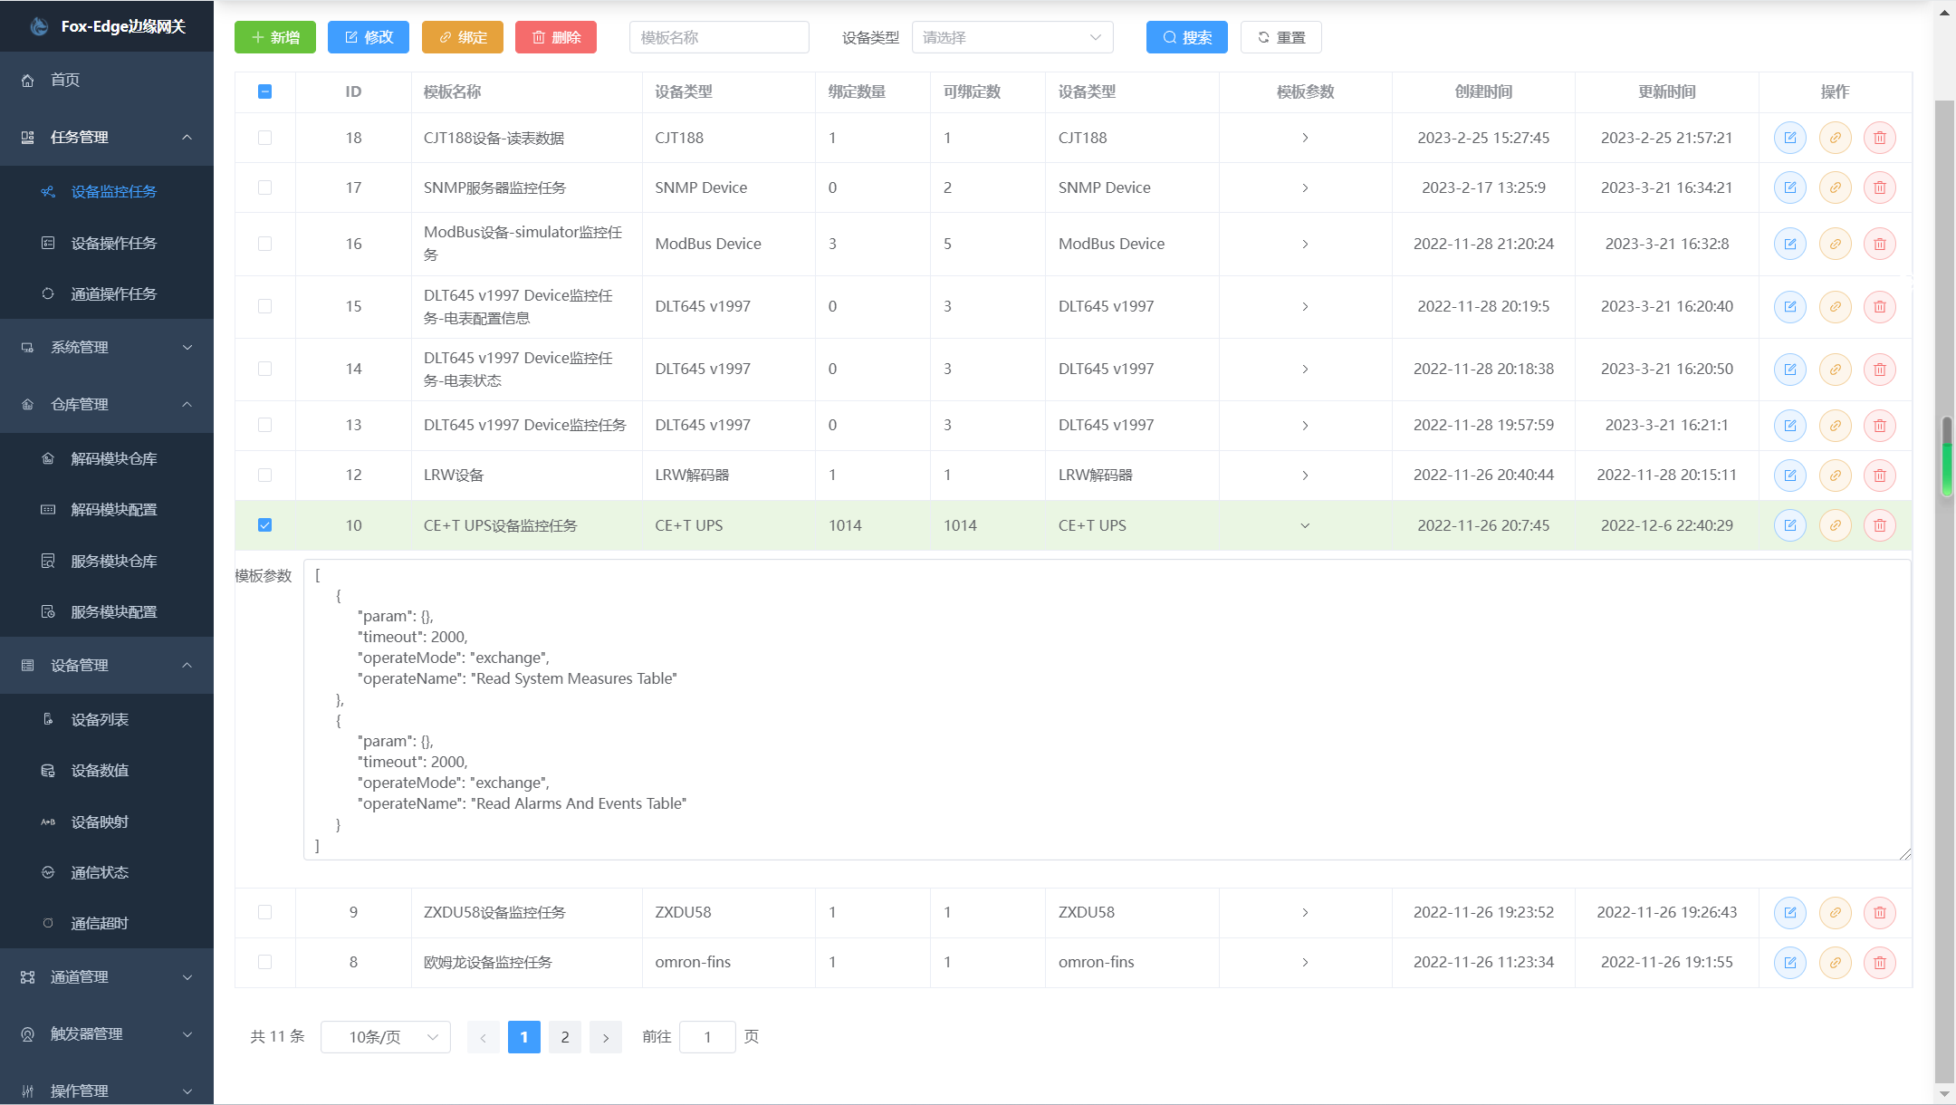The height and width of the screenshot is (1105, 1956).
Task: Expand template parameters for SNMP Device row
Action: [x=1305, y=187]
